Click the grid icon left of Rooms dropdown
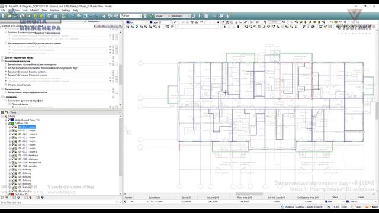379x213 pixels. [2, 112]
